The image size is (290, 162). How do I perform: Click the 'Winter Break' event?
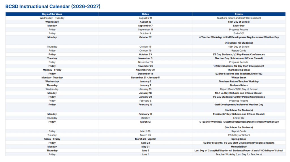[239, 78]
